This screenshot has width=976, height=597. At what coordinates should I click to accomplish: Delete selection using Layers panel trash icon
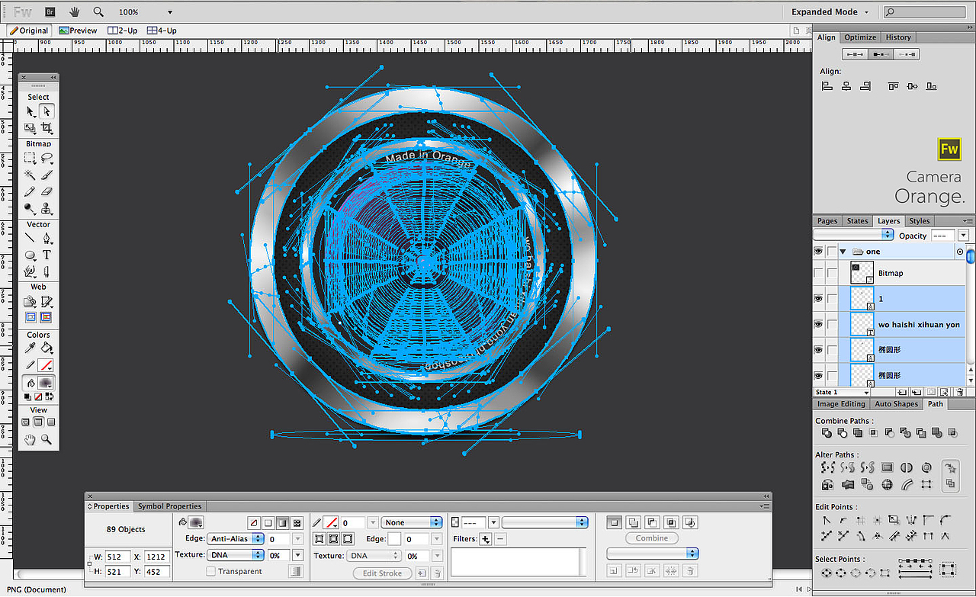tap(959, 392)
